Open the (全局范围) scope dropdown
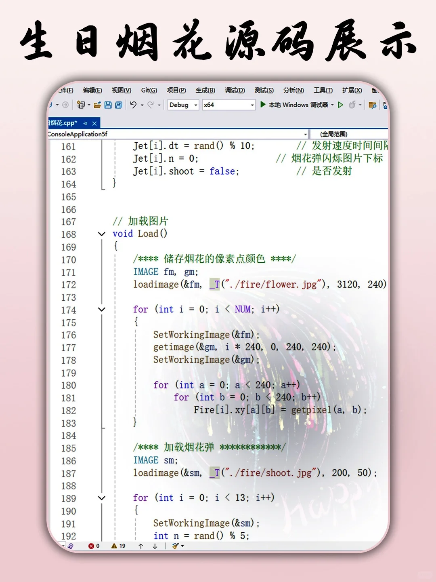 coord(350,134)
